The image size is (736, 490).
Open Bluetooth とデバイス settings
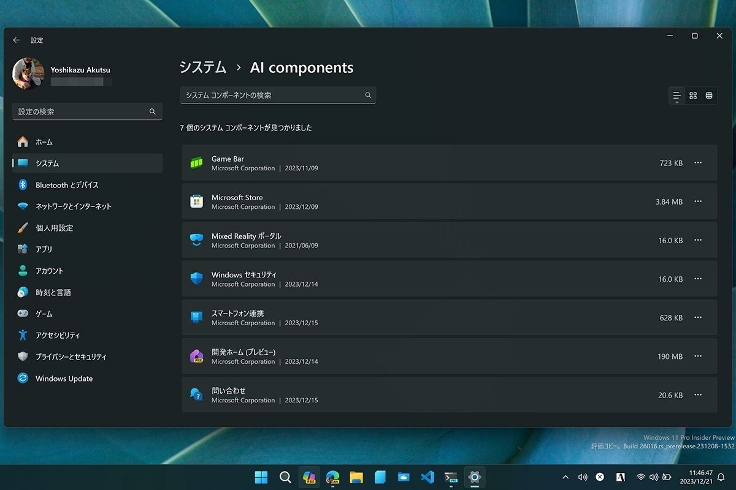[87, 185]
